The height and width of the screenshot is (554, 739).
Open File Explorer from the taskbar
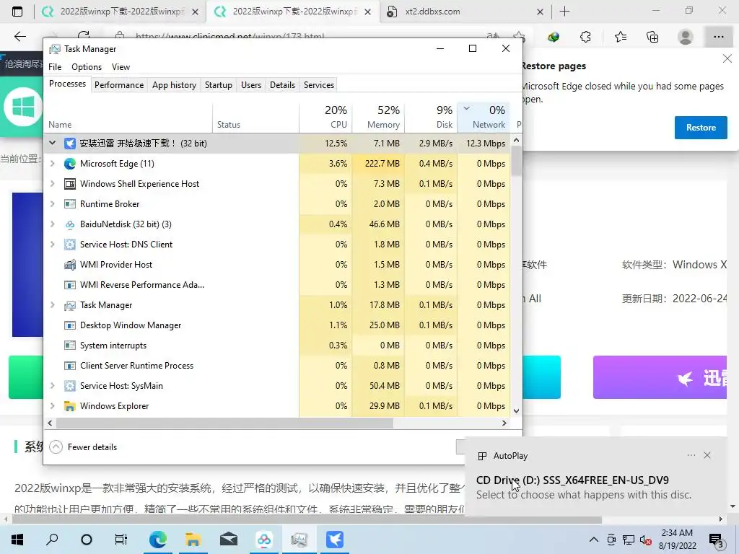click(x=193, y=540)
